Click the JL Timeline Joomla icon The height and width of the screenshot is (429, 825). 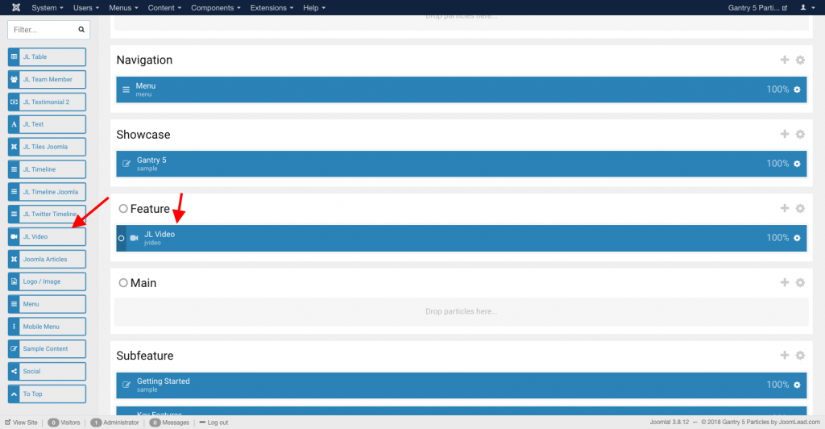(x=15, y=192)
